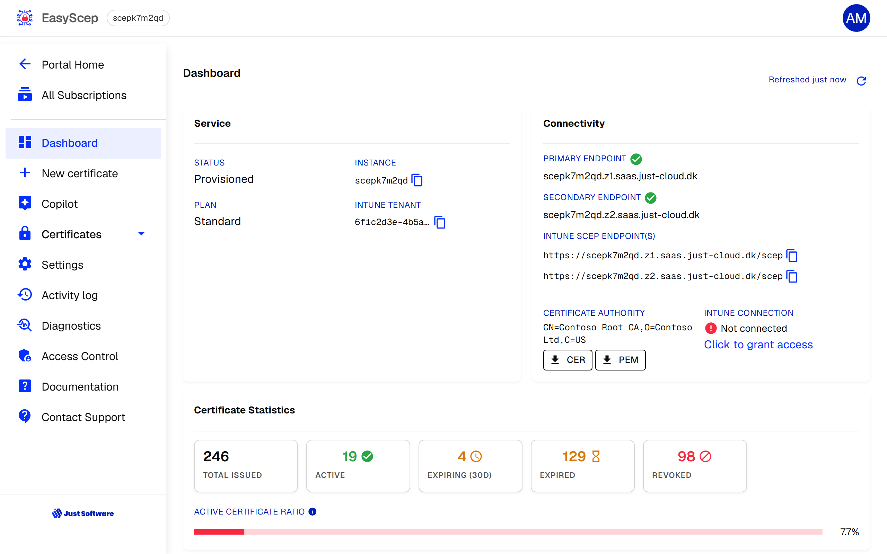Click the Copilot sparkle icon

[x=25, y=203]
